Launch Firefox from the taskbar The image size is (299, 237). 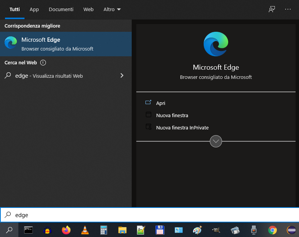66,230
